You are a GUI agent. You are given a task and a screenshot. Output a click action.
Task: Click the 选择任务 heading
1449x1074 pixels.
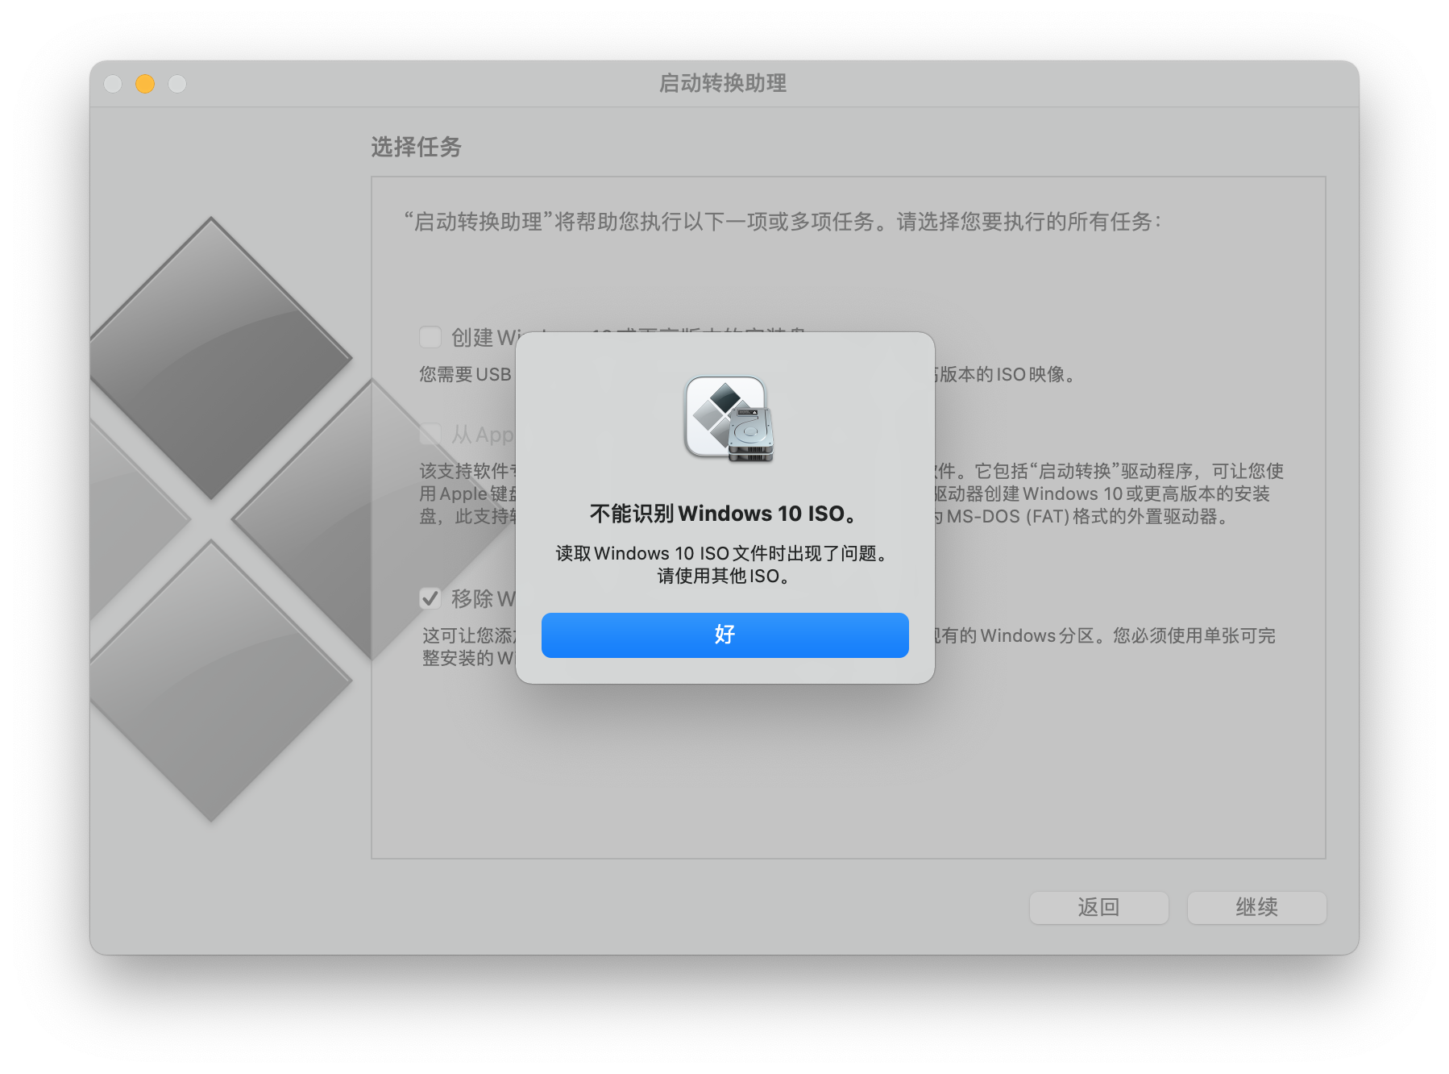416,147
